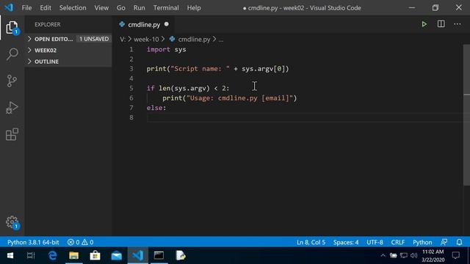Open the Explorer view in activity bar
This screenshot has height=264, width=470.
point(12,28)
